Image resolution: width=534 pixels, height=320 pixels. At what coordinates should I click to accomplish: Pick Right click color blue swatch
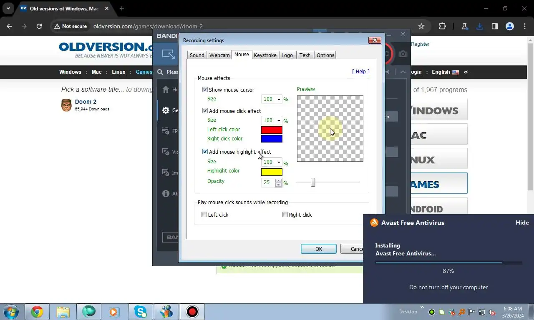(272, 139)
